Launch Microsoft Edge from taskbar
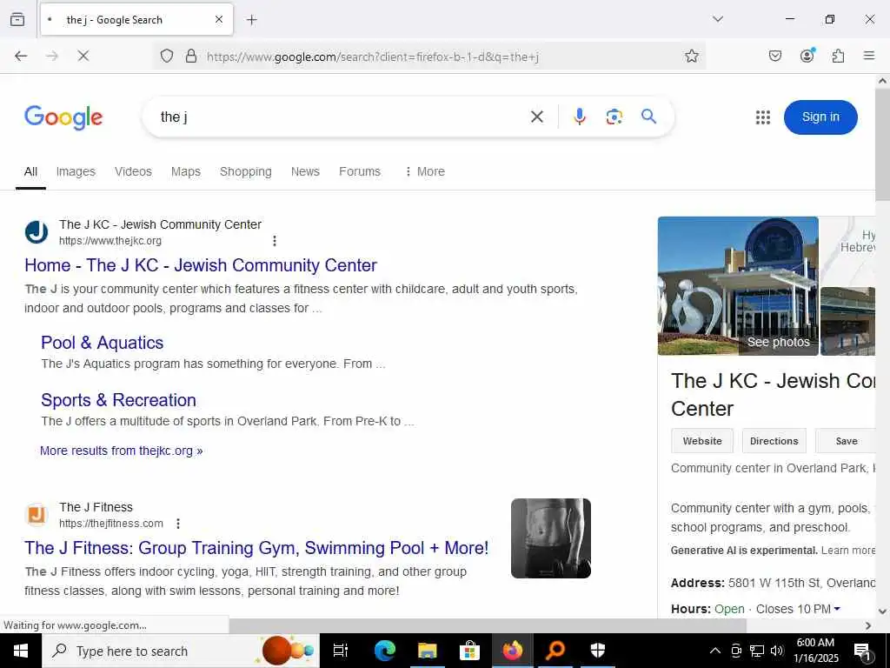This screenshot has width=890, height=668. pyautogui.click(x=384, y=651)
